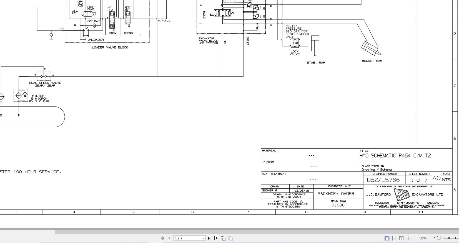459x243 pixels.
Task: Select continuous facing view mode
Action: 409,238
